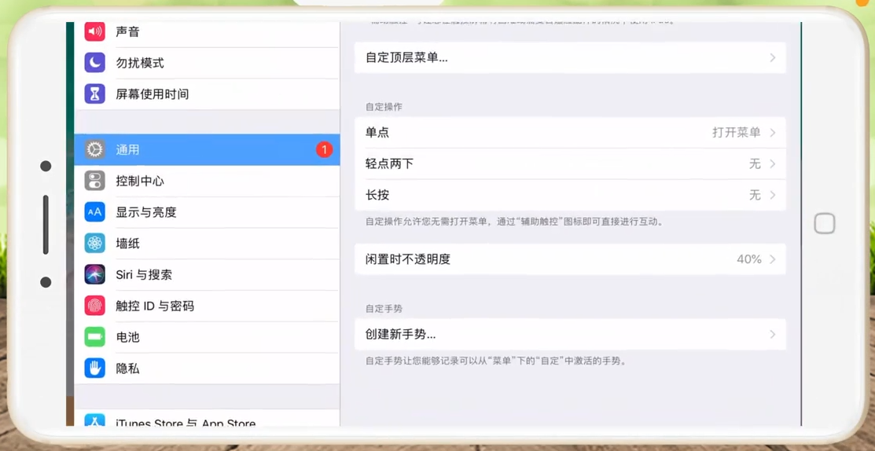Tap chevron on 长按 row
The image size is (875, 451).
tap(773, 195)
